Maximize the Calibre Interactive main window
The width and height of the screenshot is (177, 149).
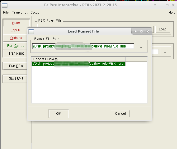tap(167, 5)
